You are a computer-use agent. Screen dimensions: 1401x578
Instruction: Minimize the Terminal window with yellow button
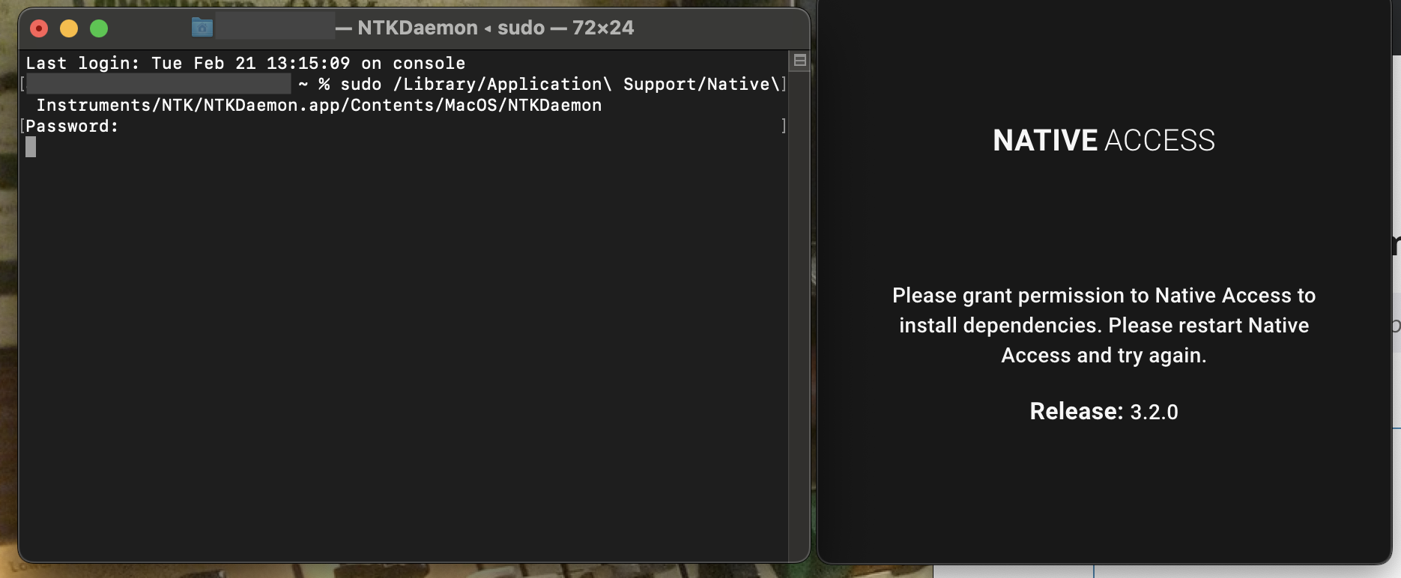69,28
